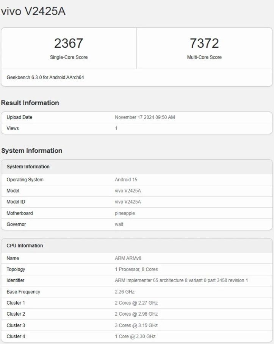Viewport: 274px width, 344px height.
Task: Click the 'Result Information' heading
Action: coord(30,103)
